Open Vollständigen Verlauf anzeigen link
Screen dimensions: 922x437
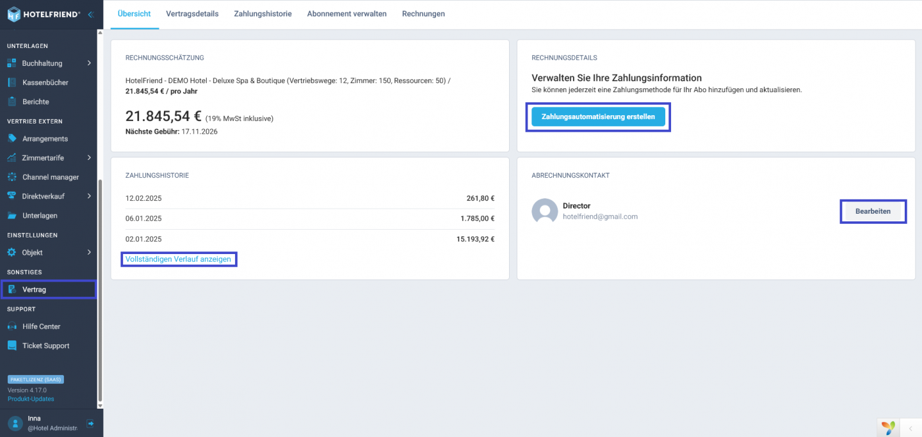click(178, 259)
